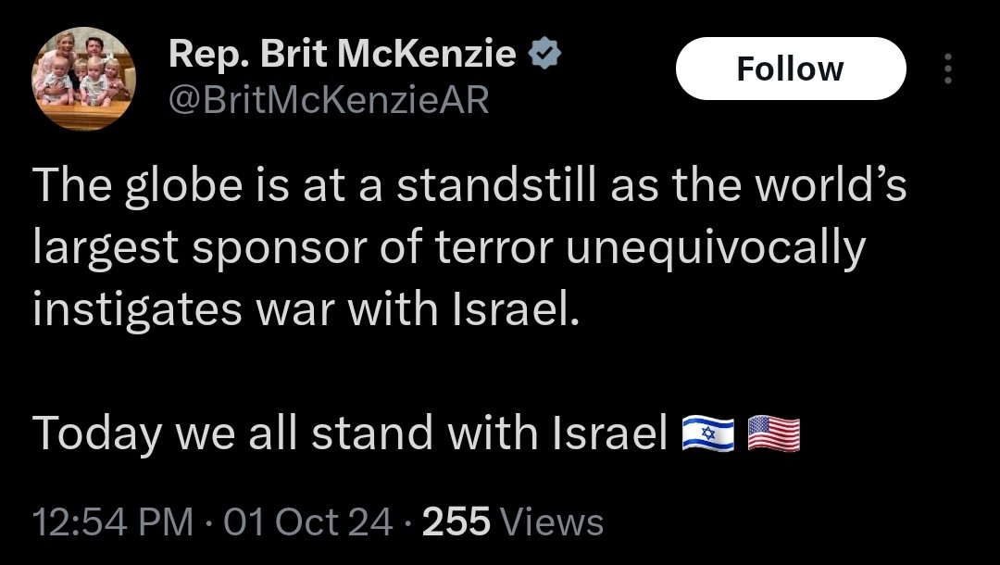
Task: Click the 12:54 PM timestamp
Action: [113, 522]
